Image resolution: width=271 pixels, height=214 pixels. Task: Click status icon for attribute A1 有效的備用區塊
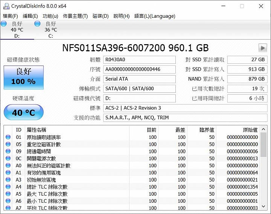point(8,172)
